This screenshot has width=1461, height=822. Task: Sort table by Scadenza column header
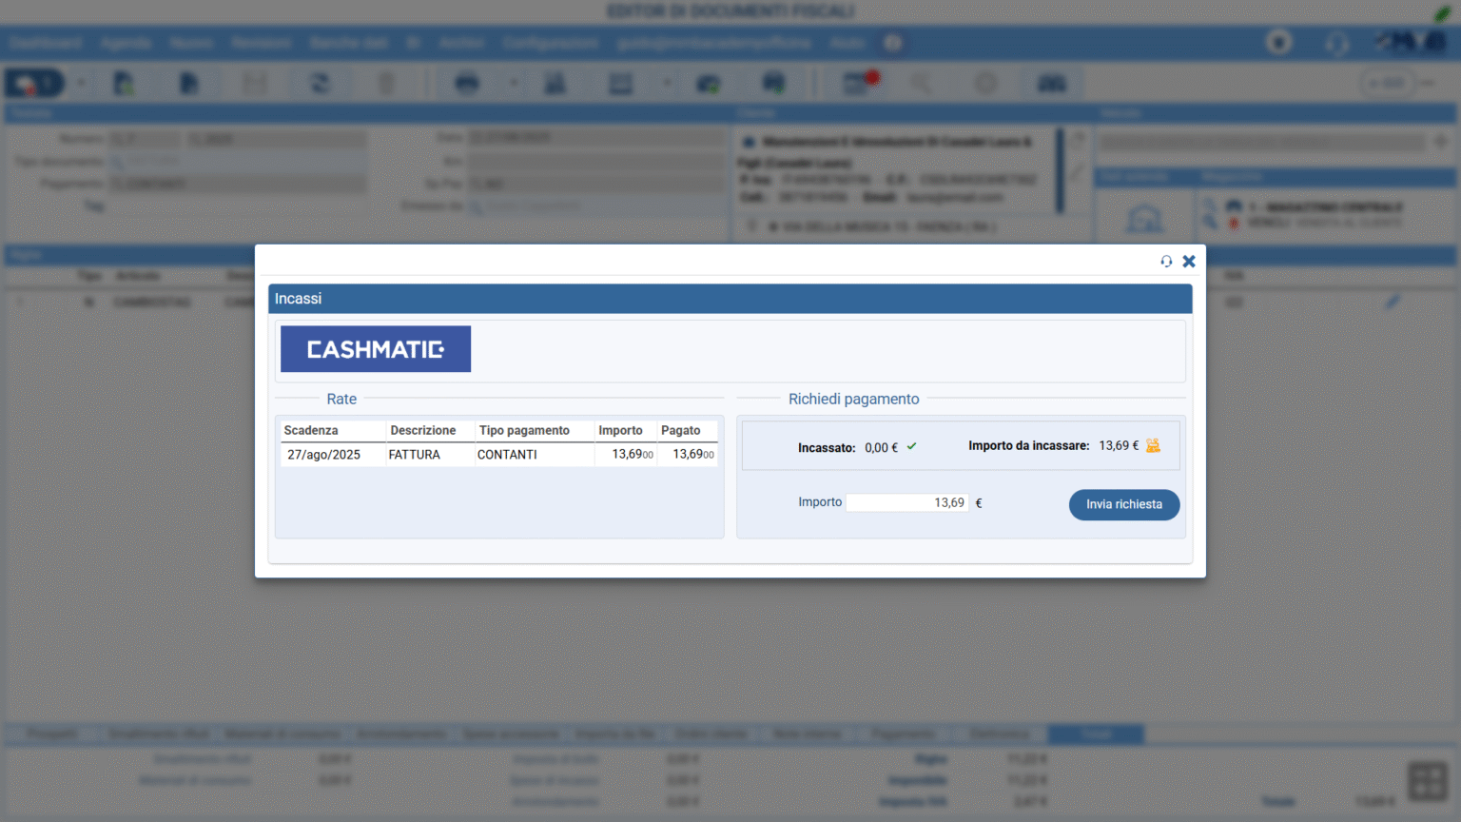(x=311, y=430)
